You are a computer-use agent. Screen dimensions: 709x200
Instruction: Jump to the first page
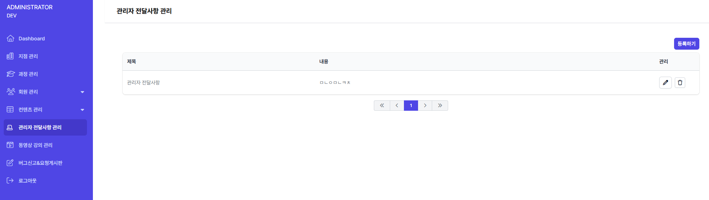coord(382,106)
